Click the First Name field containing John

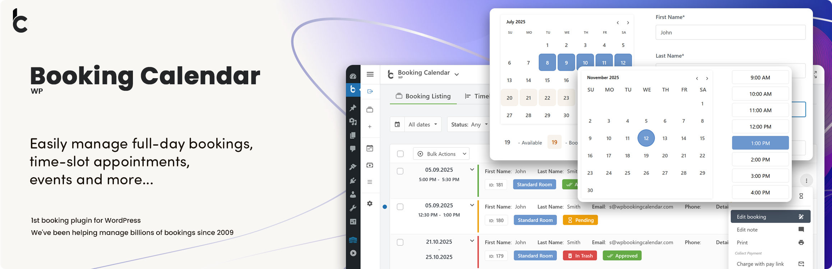coord(730,32)
